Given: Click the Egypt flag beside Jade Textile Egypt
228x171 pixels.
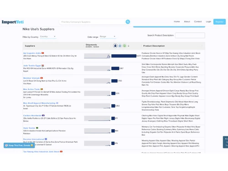Looking at the screenshot, I should pos(43,66).
